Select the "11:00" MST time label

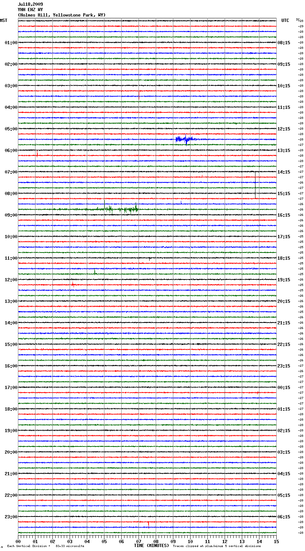click(11, 258)
